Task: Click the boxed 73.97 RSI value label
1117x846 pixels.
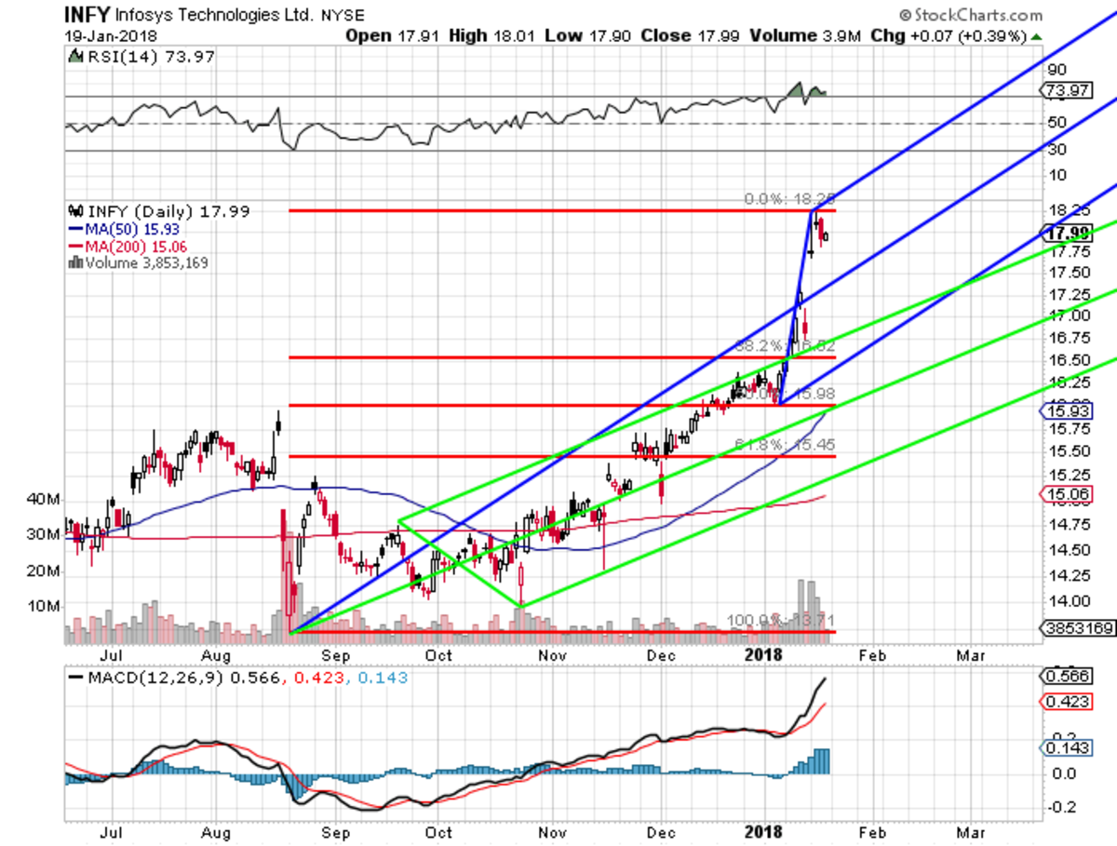Action: point(1066,89)
